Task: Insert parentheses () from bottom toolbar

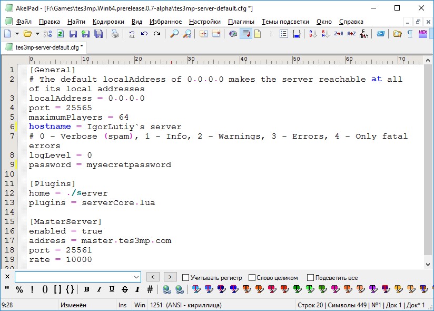Action: [45, 289]
